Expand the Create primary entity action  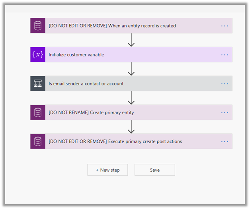coord(91,112)
